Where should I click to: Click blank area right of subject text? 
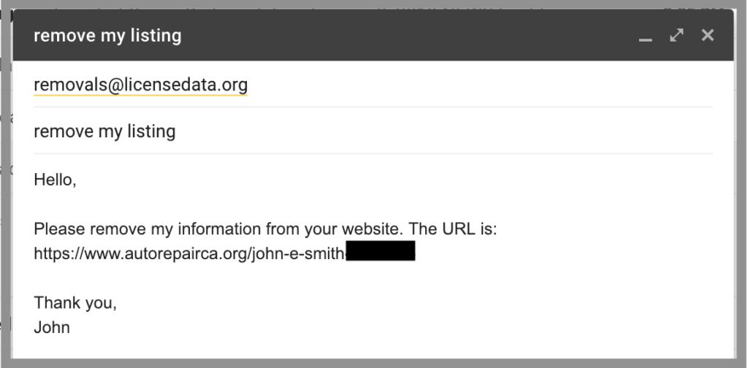(438, 131)
